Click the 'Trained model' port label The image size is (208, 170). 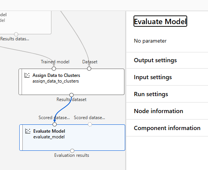point(55,62)
